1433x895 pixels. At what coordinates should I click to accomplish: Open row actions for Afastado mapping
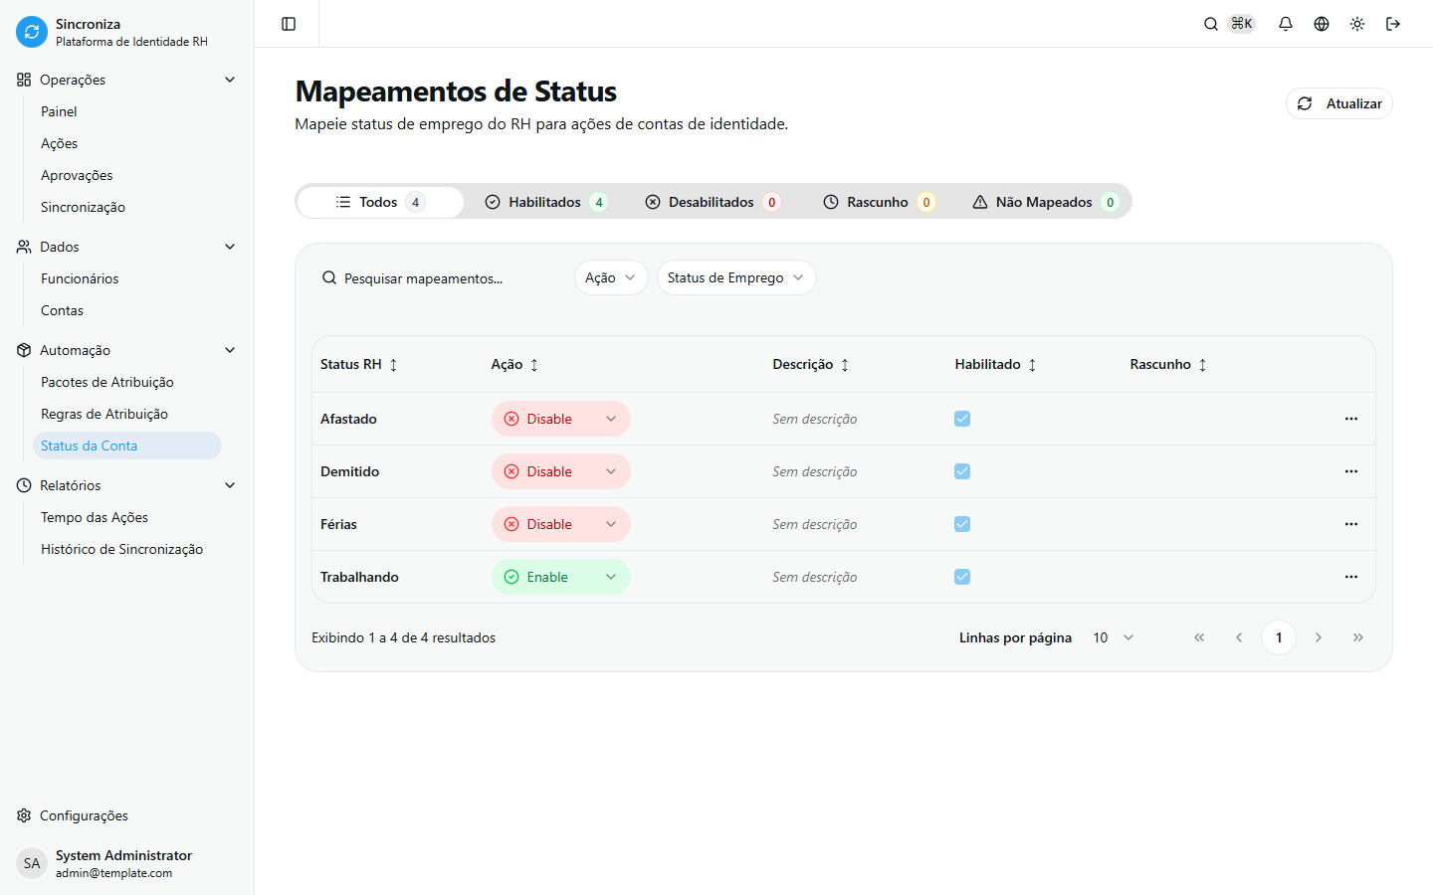[1351, 419]
